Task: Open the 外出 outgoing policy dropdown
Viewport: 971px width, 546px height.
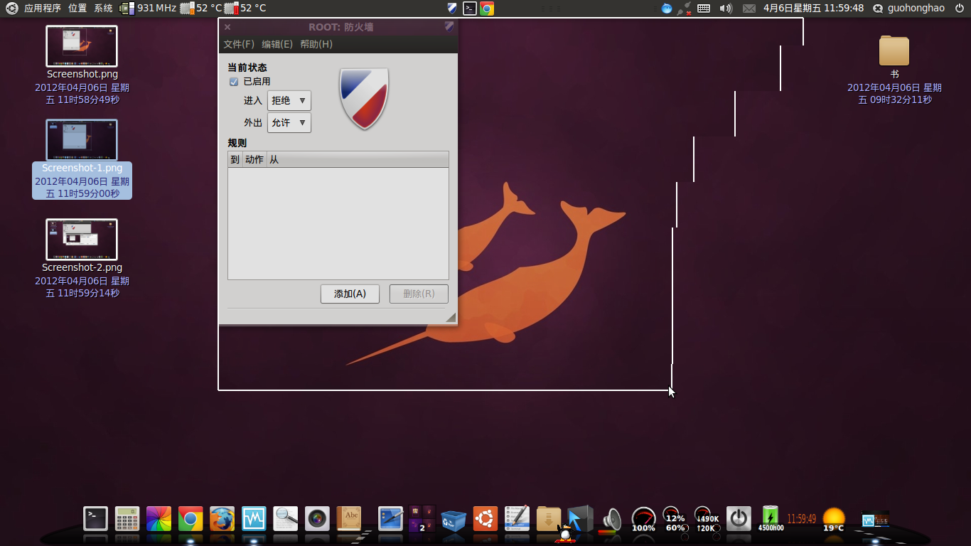Action: [289, 122]
